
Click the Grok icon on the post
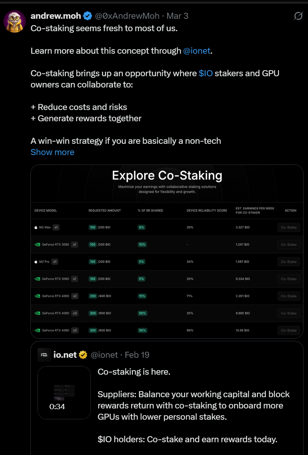(x=298, y=16)
